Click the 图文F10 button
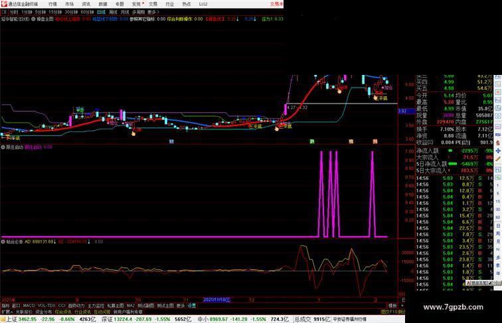The width and height of the screenshot is (502, 323). [x=389, y=312]
